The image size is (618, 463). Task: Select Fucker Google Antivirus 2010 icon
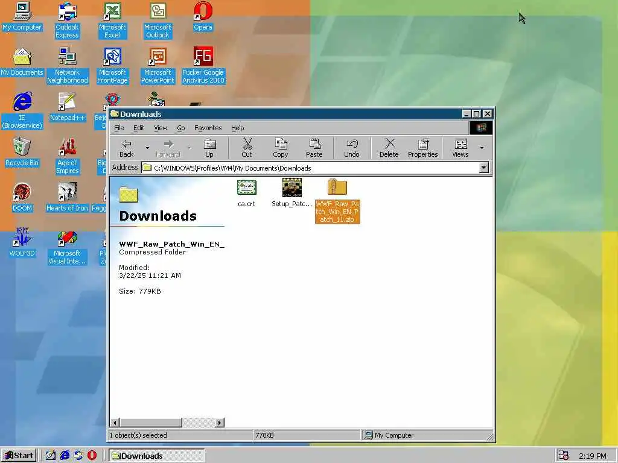click(x=203, y=66)
